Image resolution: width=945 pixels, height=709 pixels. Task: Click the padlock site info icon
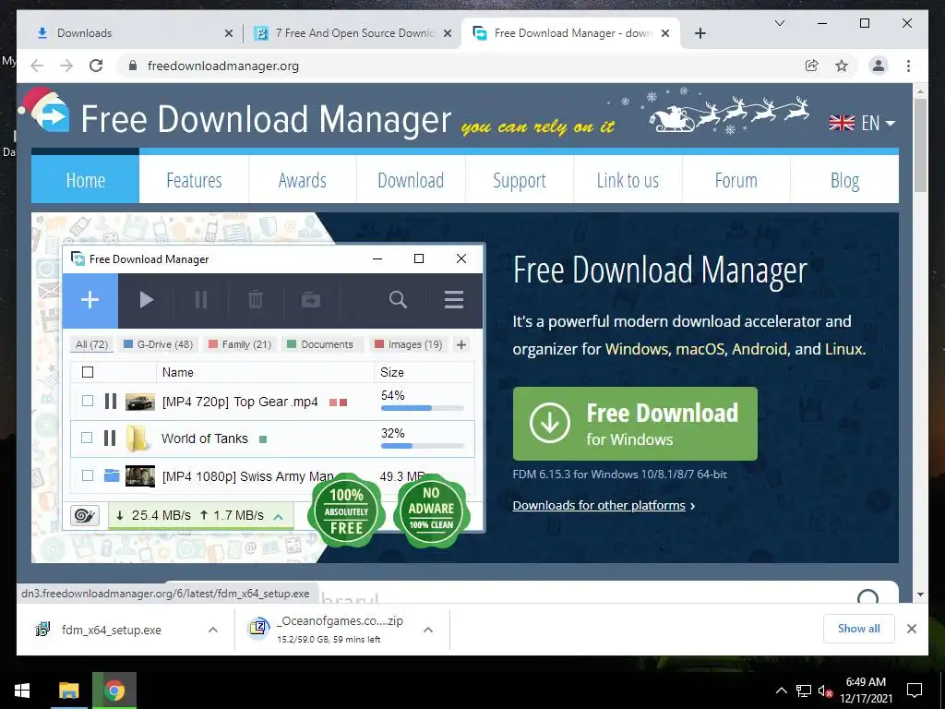tap(133, 66)
